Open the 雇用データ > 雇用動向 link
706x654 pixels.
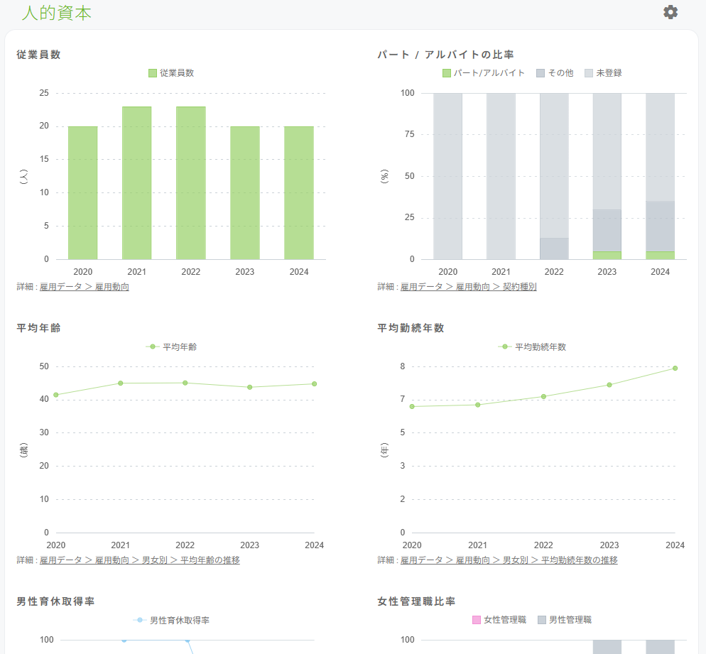pyautogui.click(x=85, y=287)
